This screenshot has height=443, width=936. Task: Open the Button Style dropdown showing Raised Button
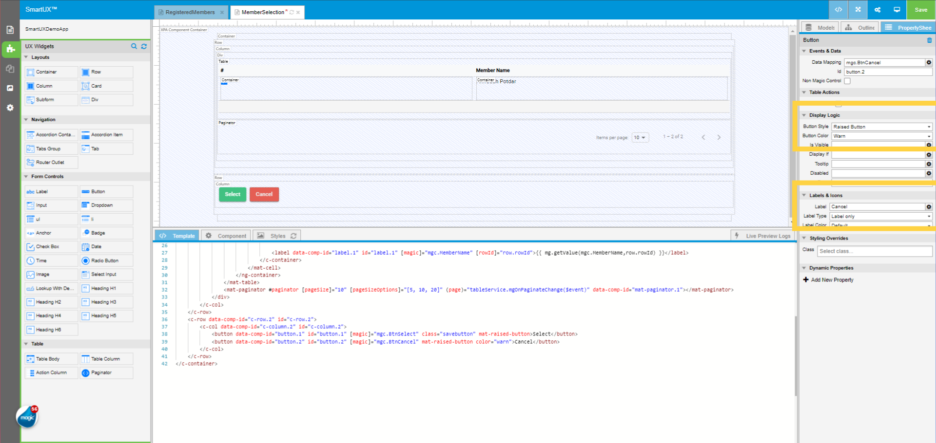pos(881,126)
